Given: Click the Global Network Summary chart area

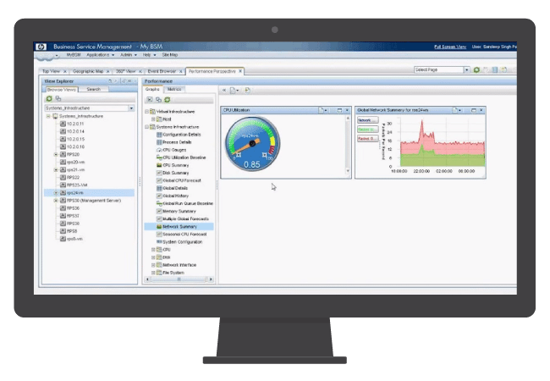Looking at the screenshot, I should 443,142.
